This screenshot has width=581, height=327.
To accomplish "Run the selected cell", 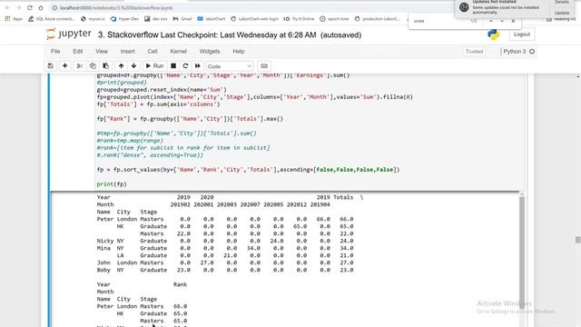I will tap(155, 66).
